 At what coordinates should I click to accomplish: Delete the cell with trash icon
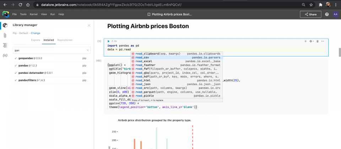[x=318, y=41]
